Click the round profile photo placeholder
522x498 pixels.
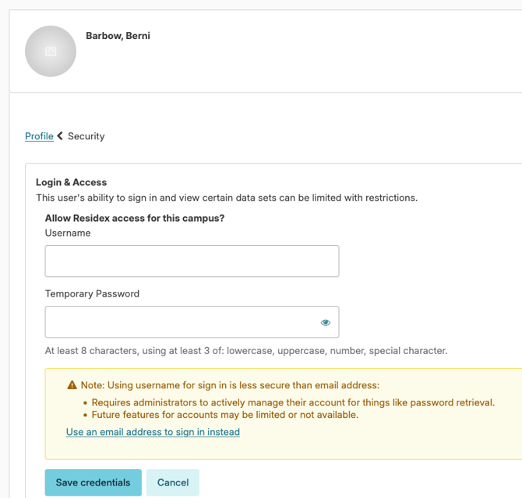(51, 51)
